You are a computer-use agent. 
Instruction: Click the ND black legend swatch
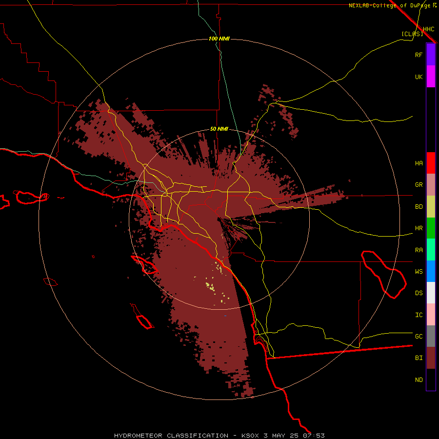[431, 379]
